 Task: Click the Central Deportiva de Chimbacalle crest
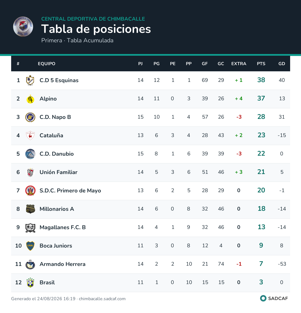tap(23, 26)
